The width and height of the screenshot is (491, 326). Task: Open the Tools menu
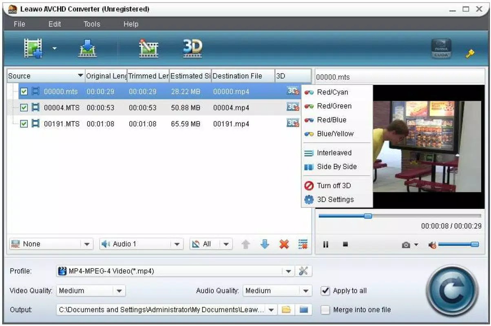[92, 24]
